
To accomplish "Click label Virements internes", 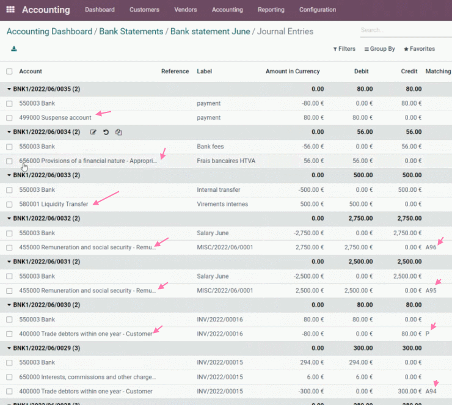I will (x=222, y=204).
